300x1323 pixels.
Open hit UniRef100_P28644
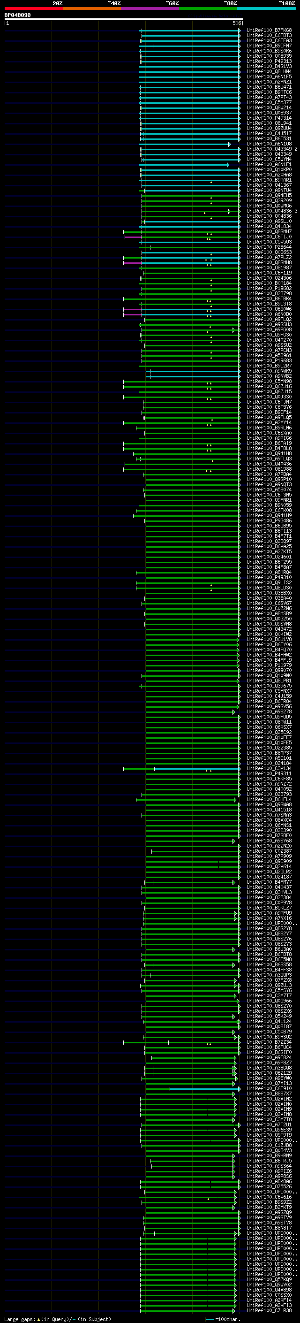coord(269,247)
